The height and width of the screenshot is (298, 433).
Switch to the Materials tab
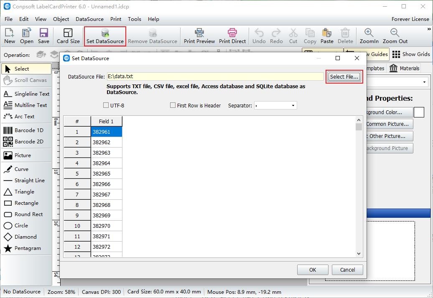(404, 68)
